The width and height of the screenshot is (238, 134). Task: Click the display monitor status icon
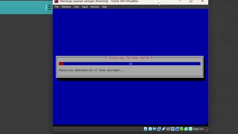[x=173, y=129]
